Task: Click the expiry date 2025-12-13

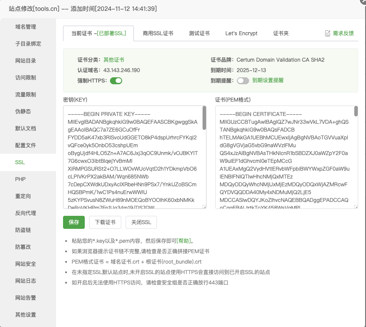Action: [x=251, y=70]
